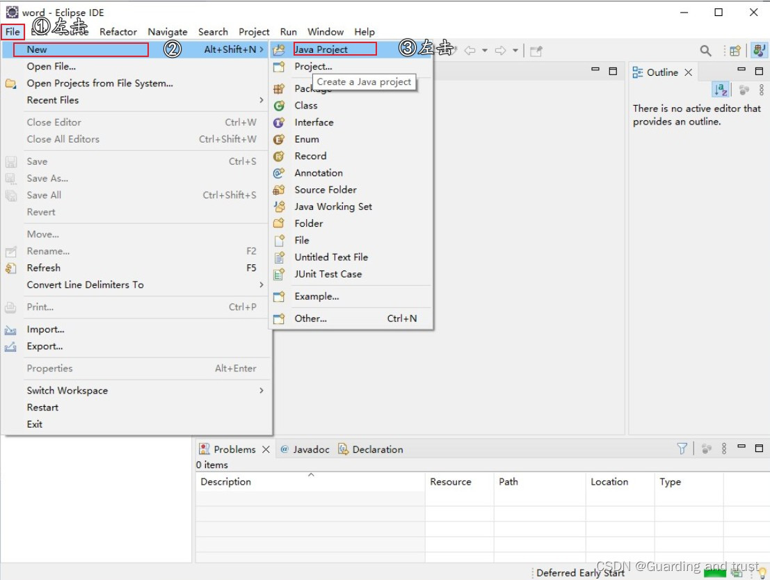
Task: Choose Java Project from the submenu
Action: (351, 49)
